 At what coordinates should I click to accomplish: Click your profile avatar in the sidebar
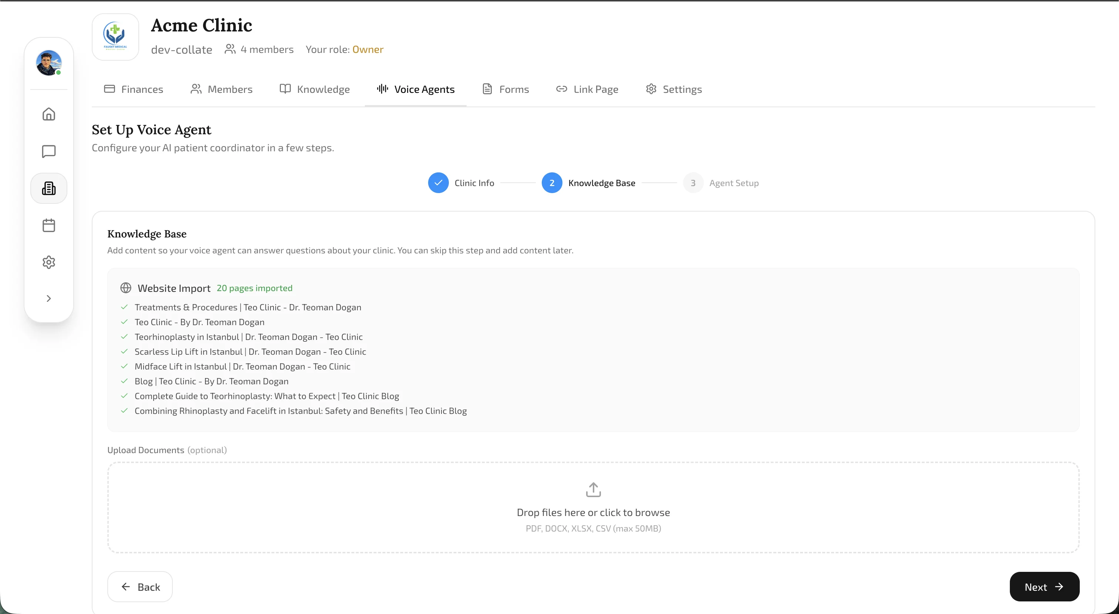[x=48, y=63]
